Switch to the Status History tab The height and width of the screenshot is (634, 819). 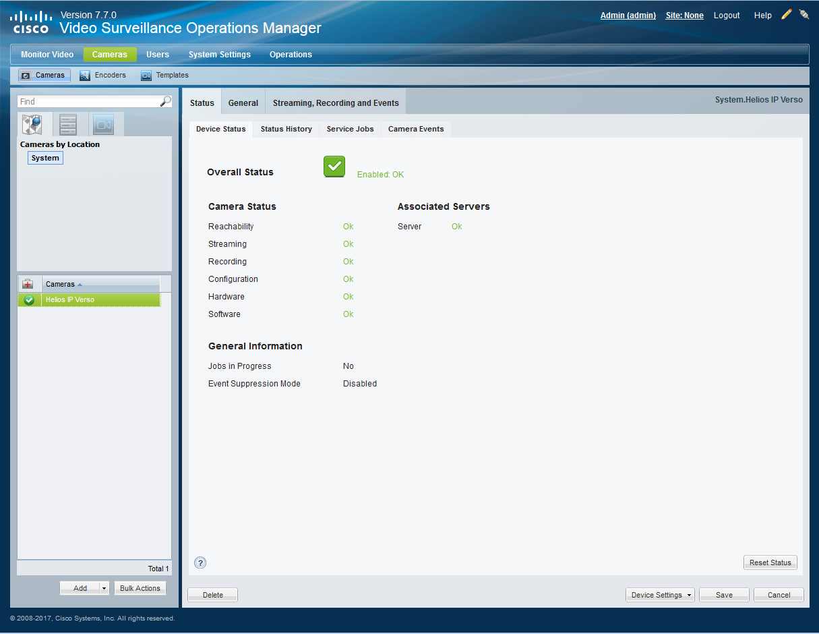point(286,129)
